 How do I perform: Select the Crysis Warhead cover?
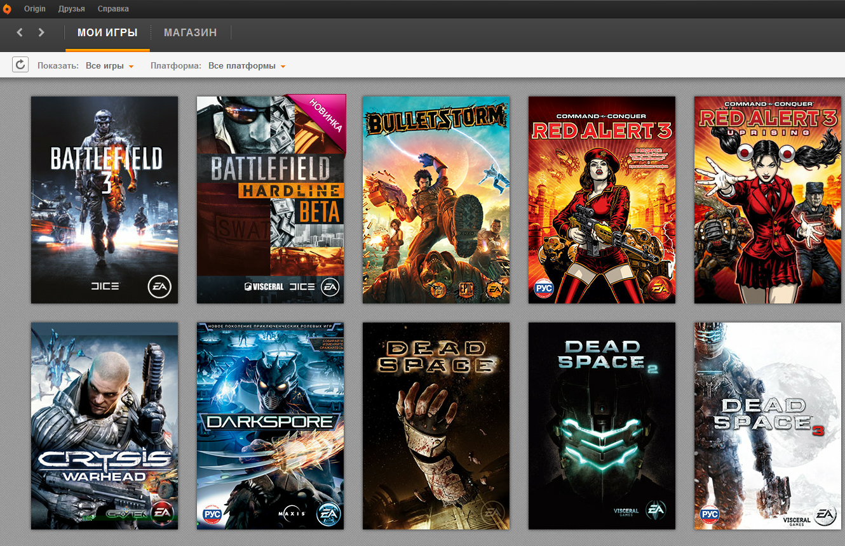click(105, 426)
